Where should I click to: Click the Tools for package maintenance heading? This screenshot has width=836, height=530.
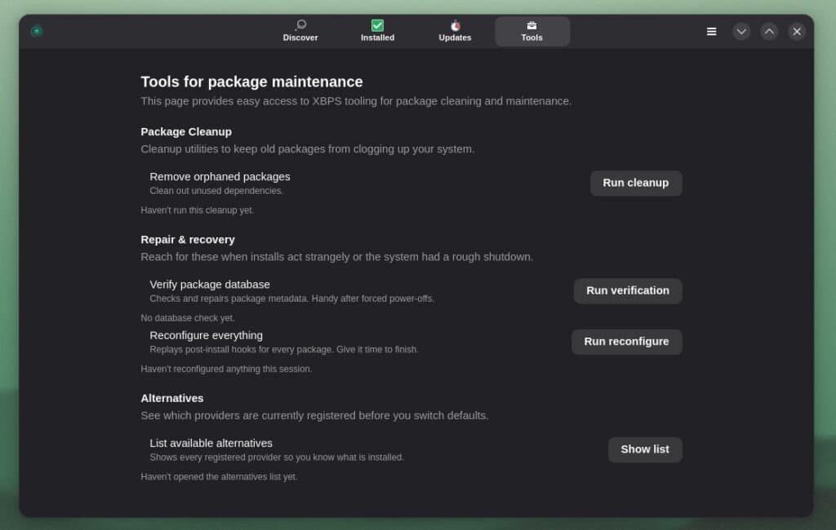(x=251, y=82)
